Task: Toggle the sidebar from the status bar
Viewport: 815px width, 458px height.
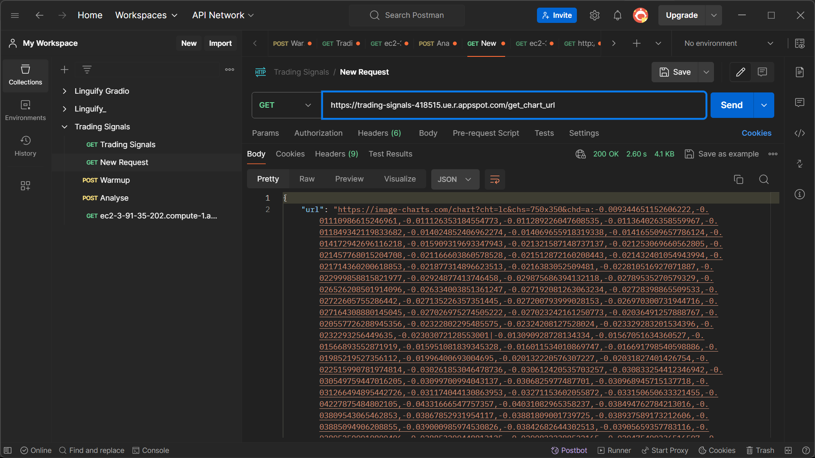Action: pos(8,450)
